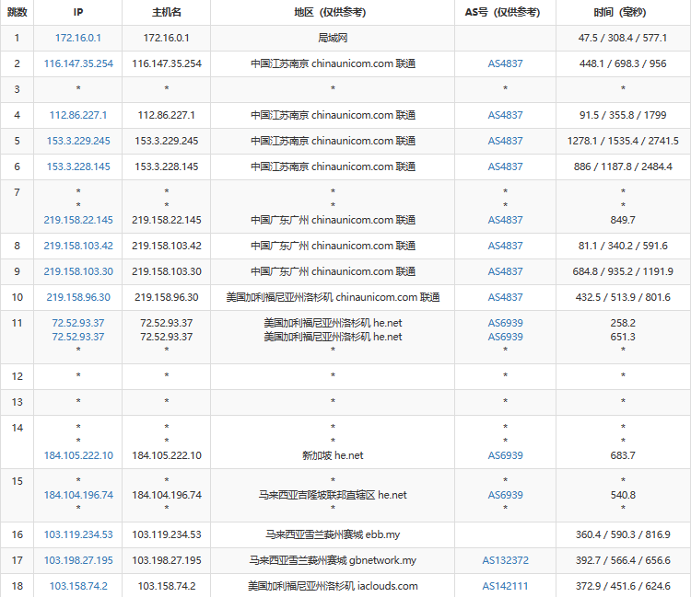Screen dimensions: 691x597
Task: Open the IP link 184.104.196.74
Action: click(x=78, y=495)
